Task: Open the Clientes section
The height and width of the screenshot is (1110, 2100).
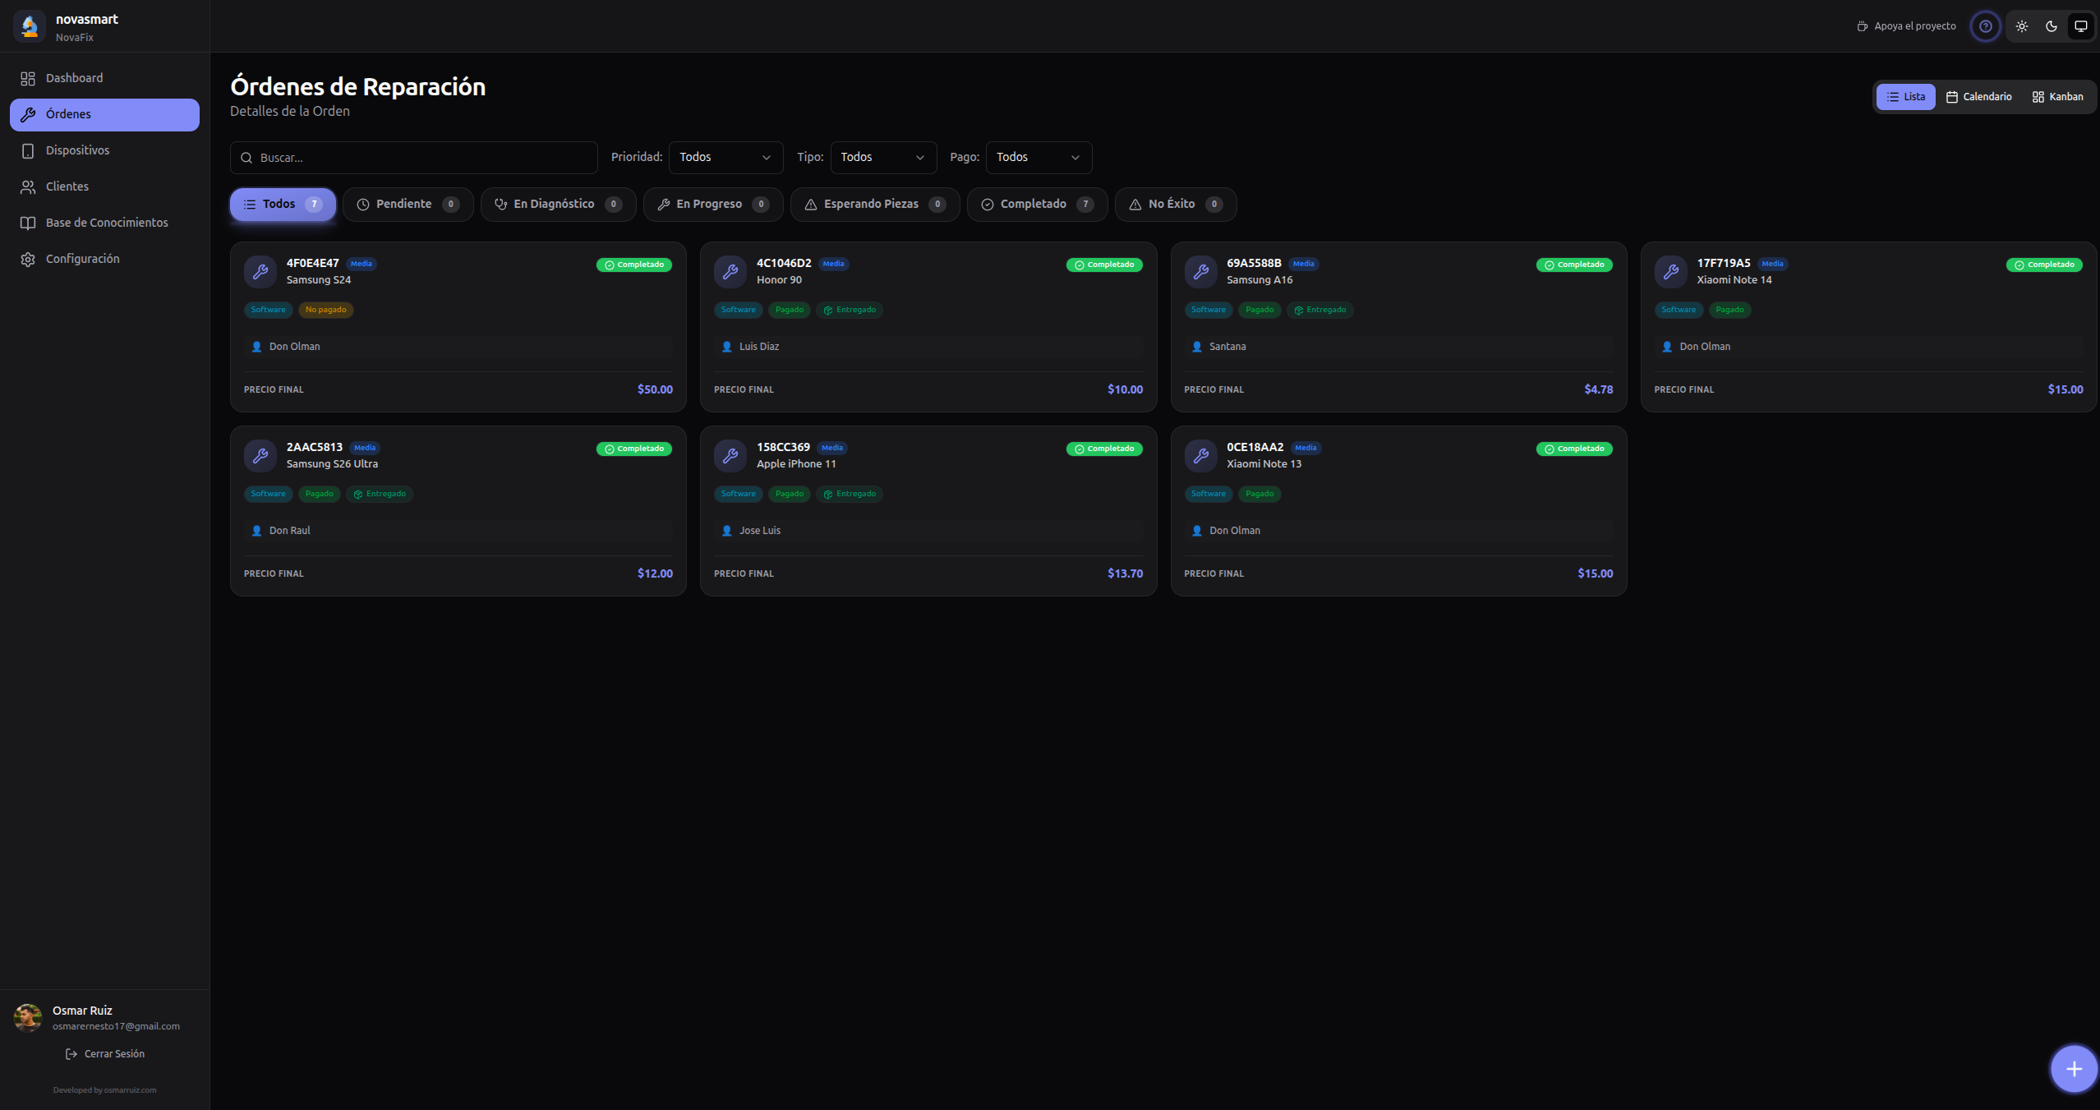Action: [67, 186]
